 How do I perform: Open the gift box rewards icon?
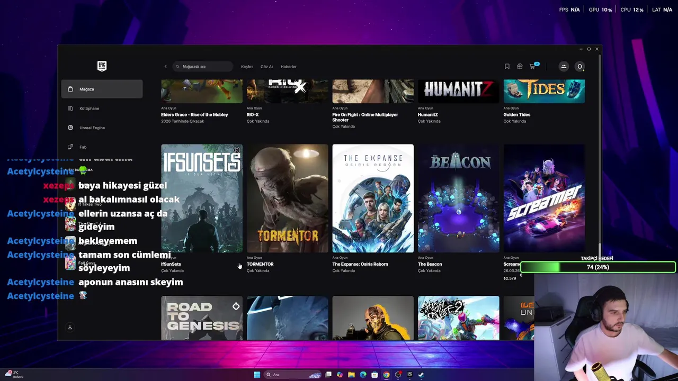point(520,67)
